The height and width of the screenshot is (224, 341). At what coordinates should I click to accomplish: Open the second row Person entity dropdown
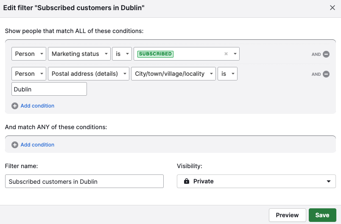click(x=29, y=74)
